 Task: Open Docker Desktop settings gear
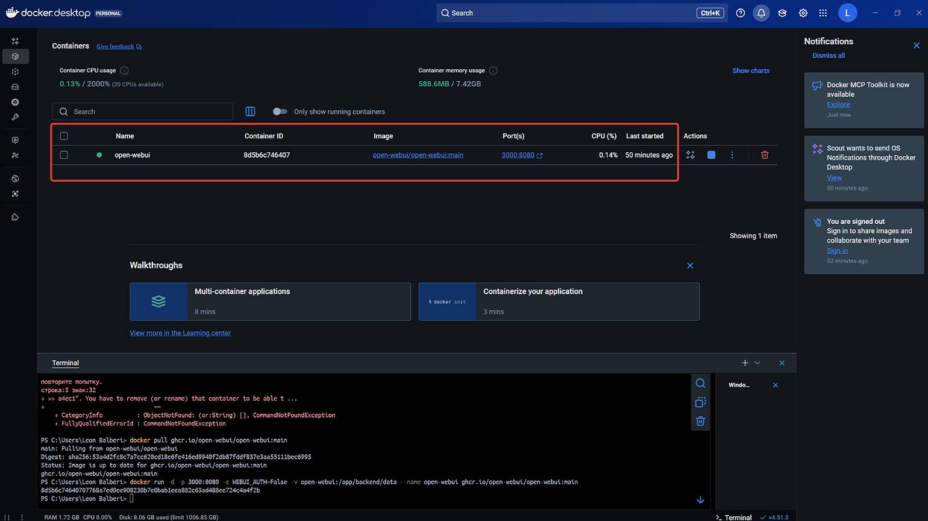tap(803, 13)
